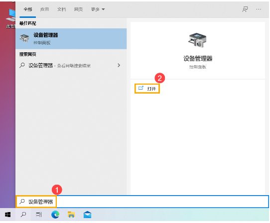270x223 pixels.
Task: Click the 设备管理器 web search suggestion
Action: 71,65
